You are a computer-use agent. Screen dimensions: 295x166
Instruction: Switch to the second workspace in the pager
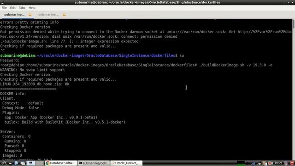click(39, 163)
